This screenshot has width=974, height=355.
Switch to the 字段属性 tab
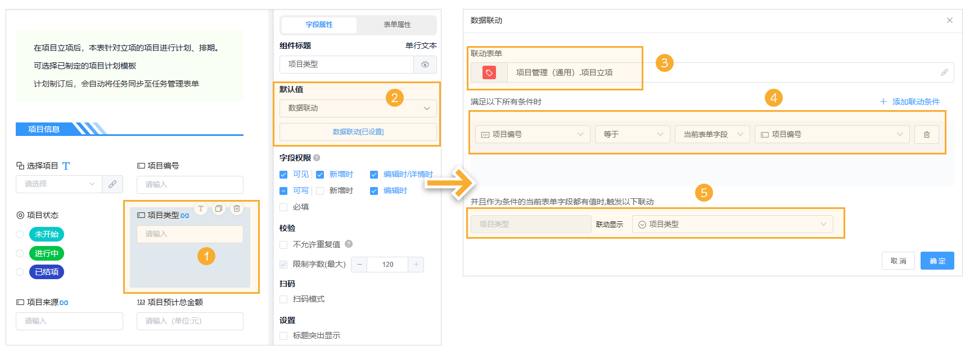pyautogui.click(x=319, y=25)
